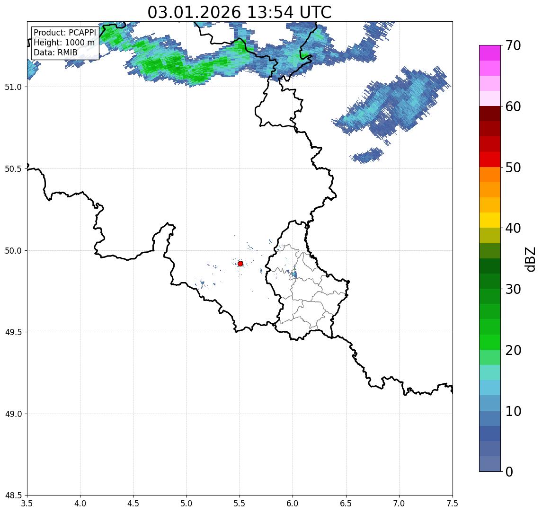Screen dimensions: 542x513
Task: Click the 40 tick label on the colorbar
Action: pyautogui.click(x=513, y=228)
